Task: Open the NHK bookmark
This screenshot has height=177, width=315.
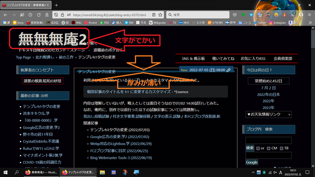Action: click(x=184, y=23)
